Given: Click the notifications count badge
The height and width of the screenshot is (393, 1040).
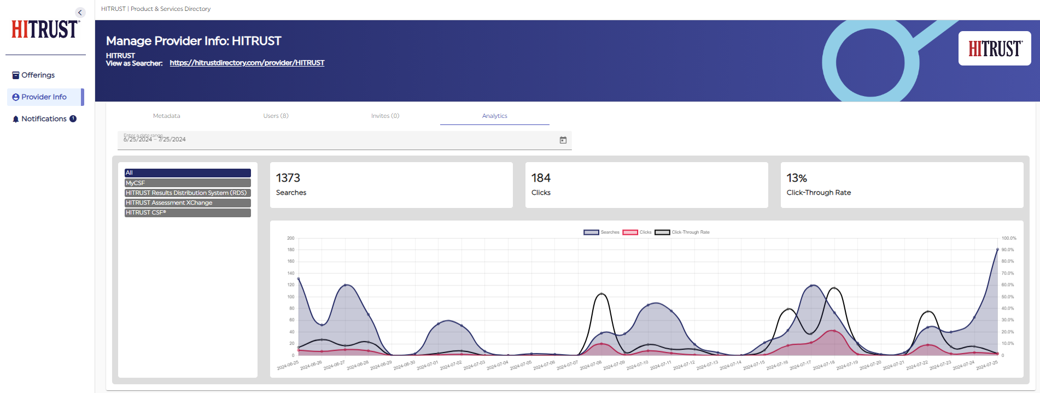Looking at the screenshot, I should pos(73,118).
